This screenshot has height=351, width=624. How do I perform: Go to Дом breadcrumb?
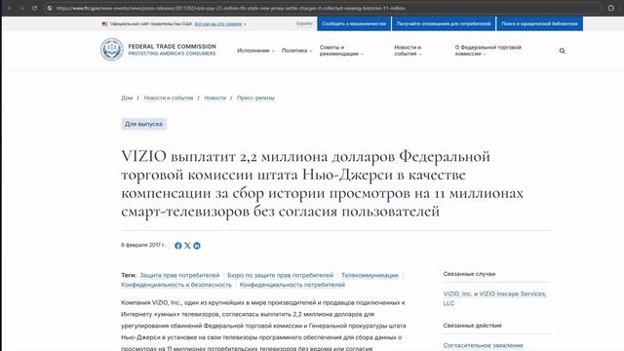(x=127, y=97)
